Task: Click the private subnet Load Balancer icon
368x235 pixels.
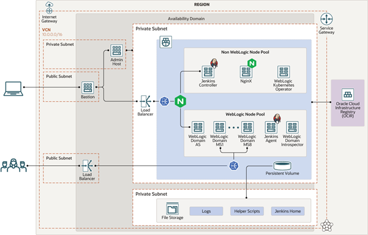Action: tap(146, 102)
